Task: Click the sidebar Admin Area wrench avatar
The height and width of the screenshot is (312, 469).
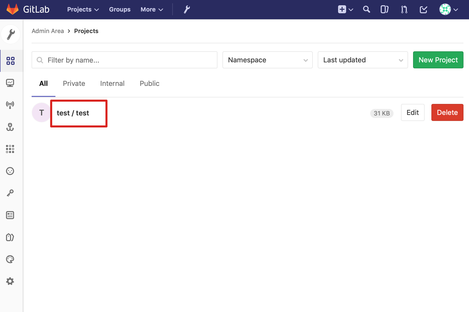Action: (11, 34)
